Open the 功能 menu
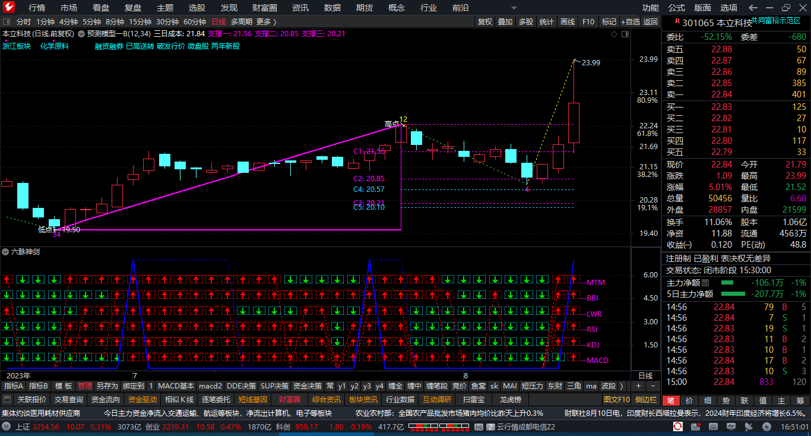 [x=651, y=8]
